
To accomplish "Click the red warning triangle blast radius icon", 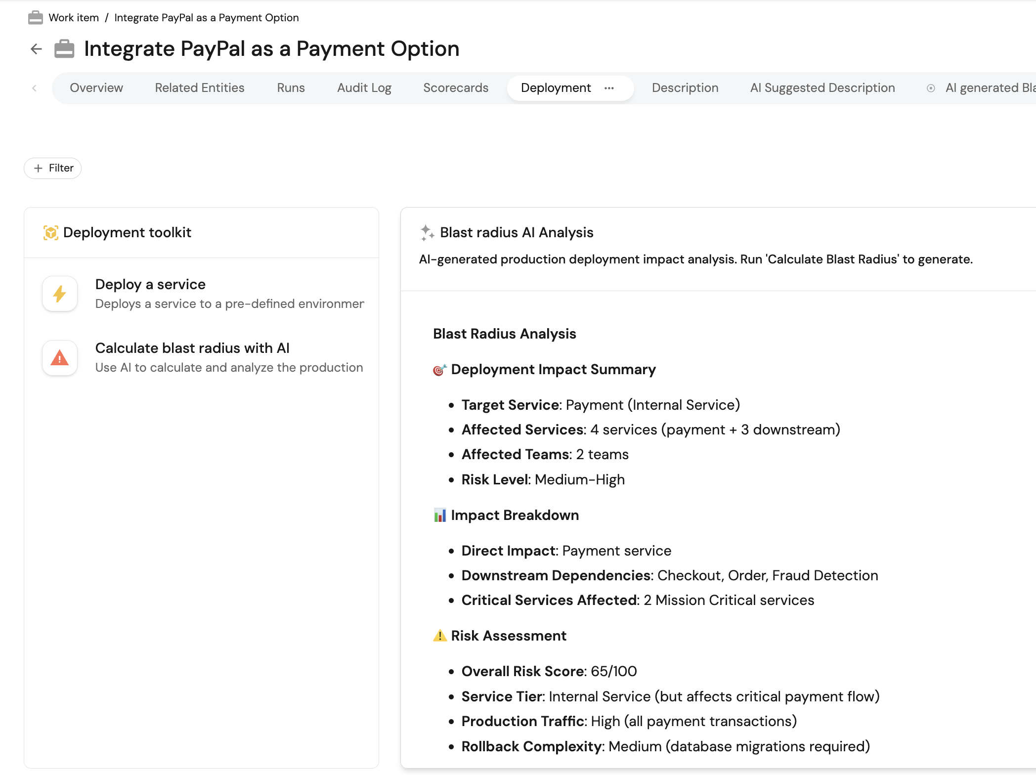I will 60,358.
